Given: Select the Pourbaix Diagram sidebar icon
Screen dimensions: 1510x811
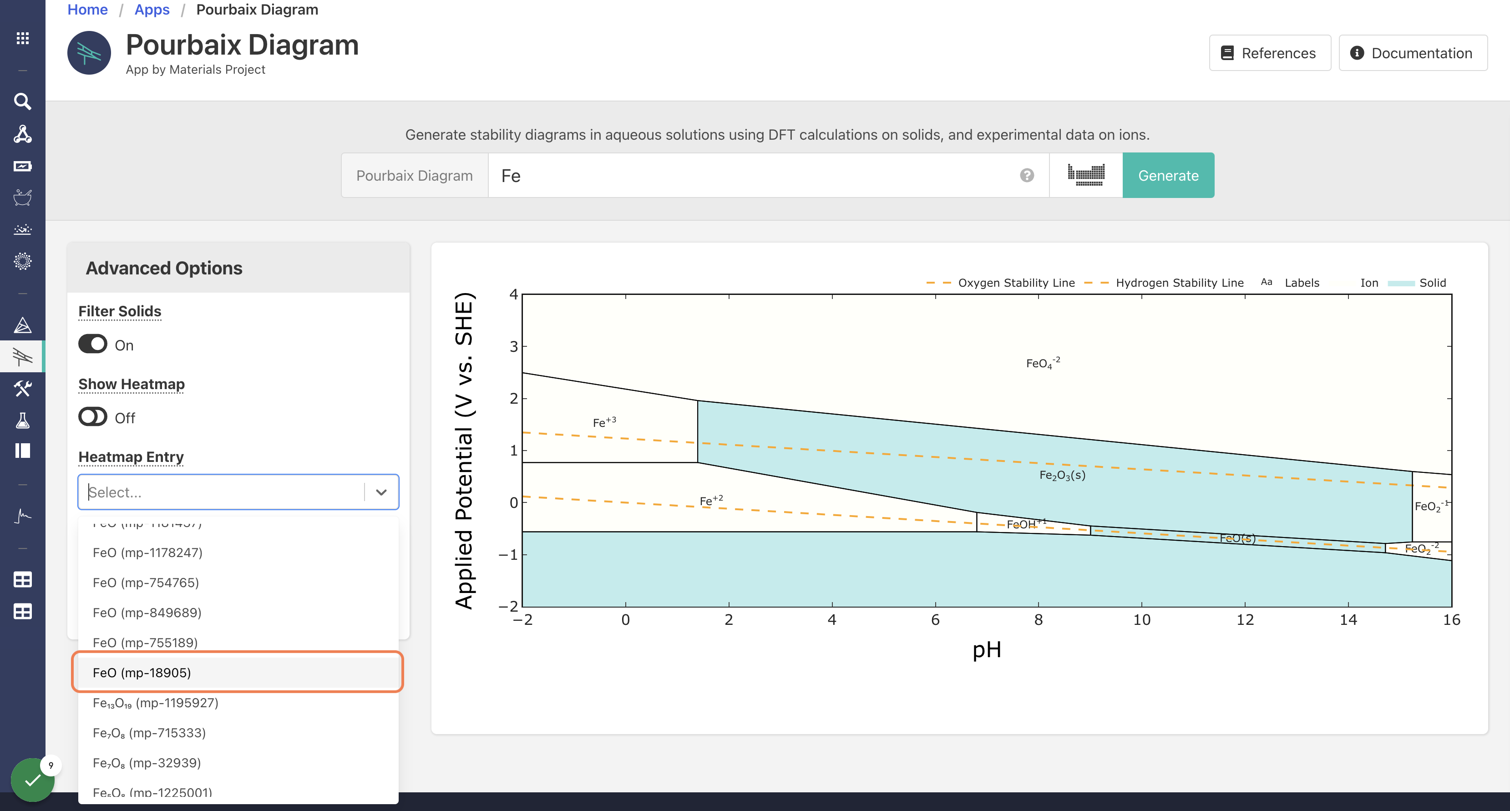Looking at the screenshot, I should tap(22, 356).
